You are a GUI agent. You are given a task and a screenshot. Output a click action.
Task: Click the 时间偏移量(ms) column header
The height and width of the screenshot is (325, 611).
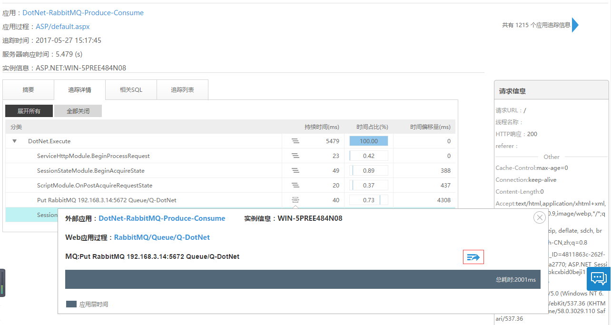coord(430,127)
